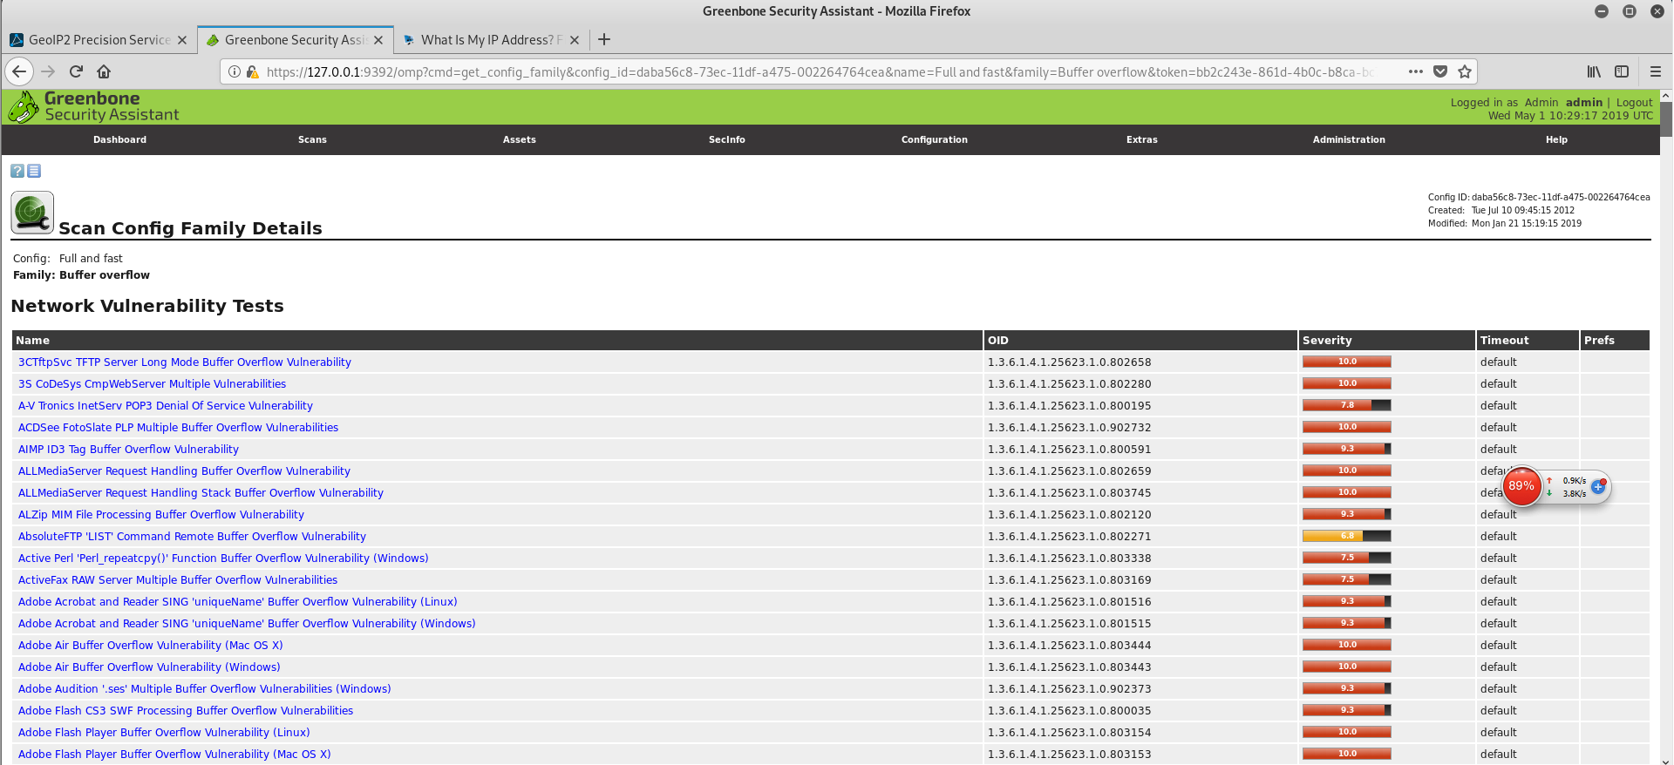The image size is (1674, 765).
Task: Open AIMP ID3 Tag Buffer Overflow link
Action: (128, 449)
